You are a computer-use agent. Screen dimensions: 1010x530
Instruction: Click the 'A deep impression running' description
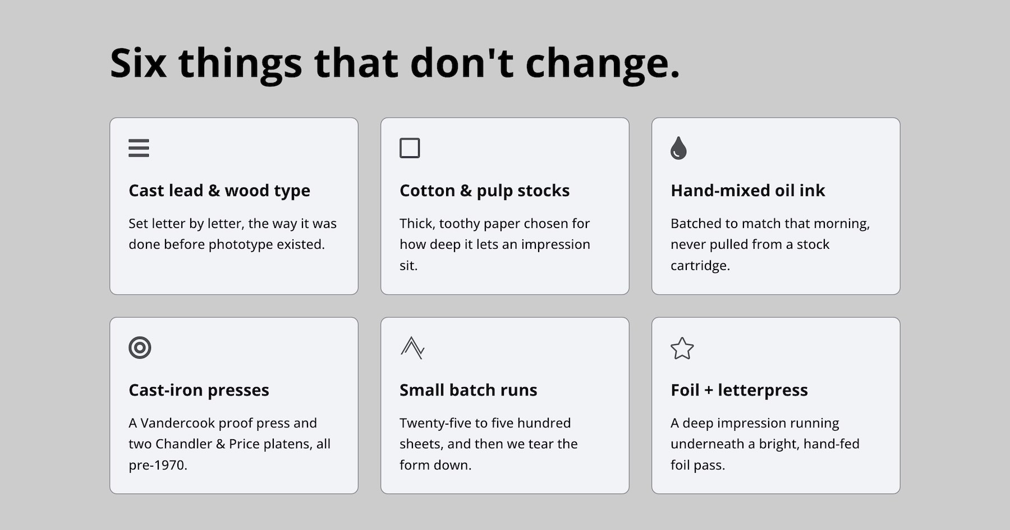pos(765,444)
